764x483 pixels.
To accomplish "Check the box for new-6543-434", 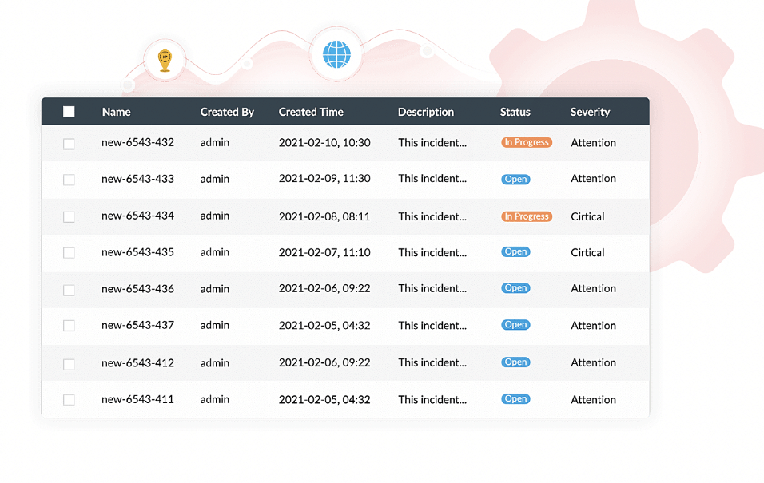I will (x=69, y=216).
